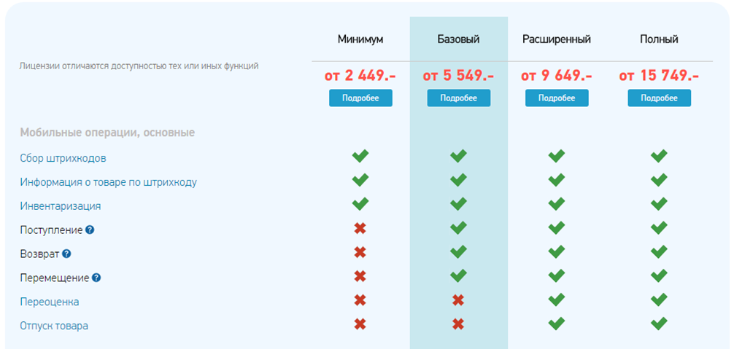734x349 pixels.
Task: Click help icon next to Возврат
Action: (x=66, y=254)
